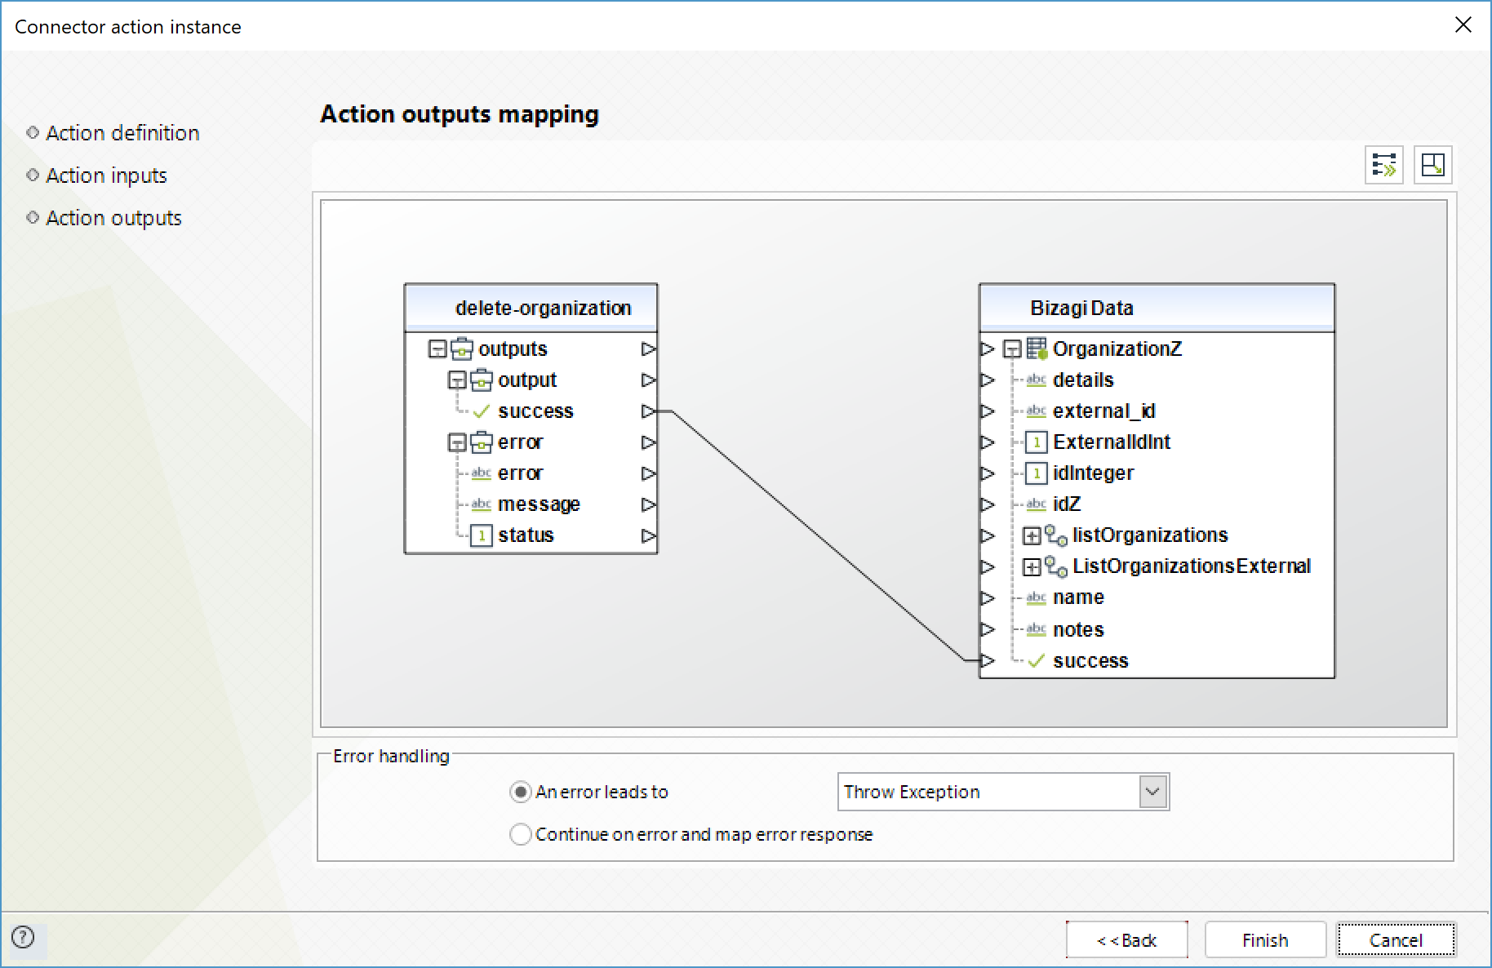Click the Finish button
Viewport: 1492px width, 968px height.
1265,940
